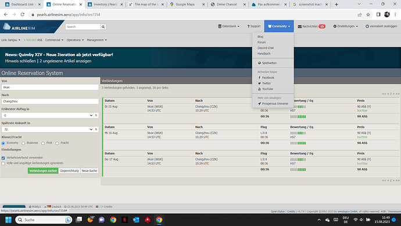Open Nachrichten envelope with 15 badge
The width and height of the screenshot is (401, 226).
click(312, 26)
